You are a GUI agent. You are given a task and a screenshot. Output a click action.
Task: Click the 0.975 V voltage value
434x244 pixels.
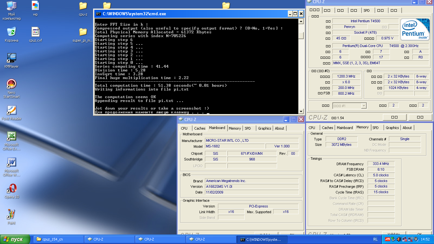point(387,38)
